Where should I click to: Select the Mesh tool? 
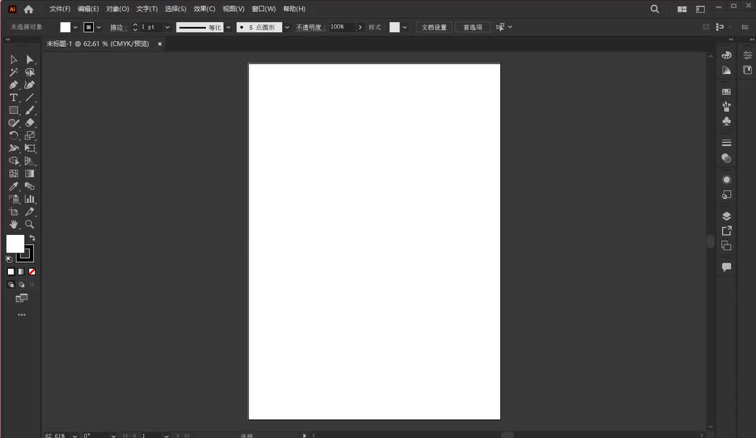coord(13,174)
